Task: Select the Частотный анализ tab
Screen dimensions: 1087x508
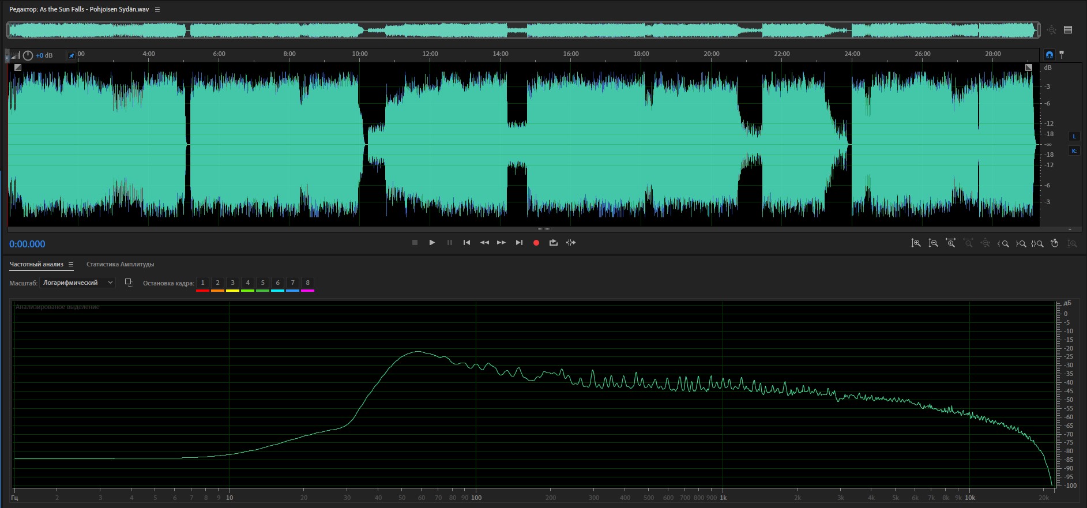Action: click(x=36, y=264)
